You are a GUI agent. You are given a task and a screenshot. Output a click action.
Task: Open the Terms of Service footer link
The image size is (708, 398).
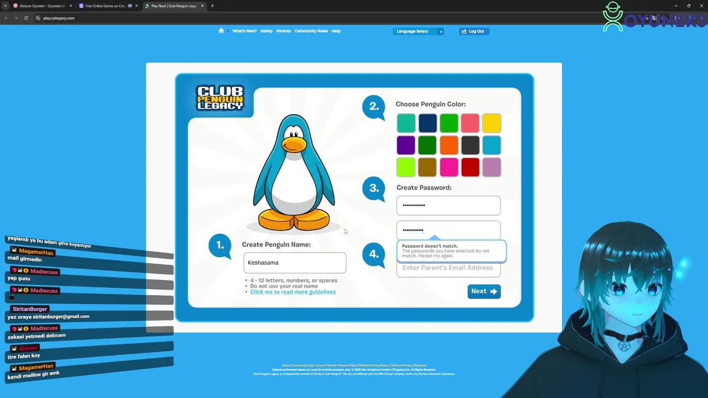(326, 365)
